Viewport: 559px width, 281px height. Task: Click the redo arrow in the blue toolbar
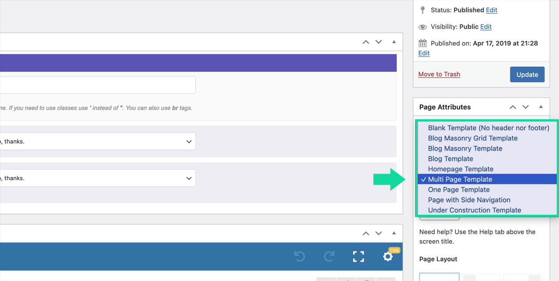click(330, 257)
